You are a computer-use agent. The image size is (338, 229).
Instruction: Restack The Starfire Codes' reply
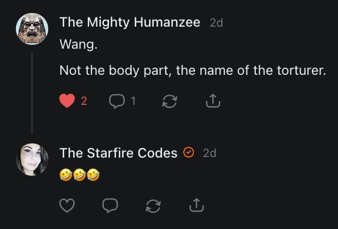coord(153,206)
